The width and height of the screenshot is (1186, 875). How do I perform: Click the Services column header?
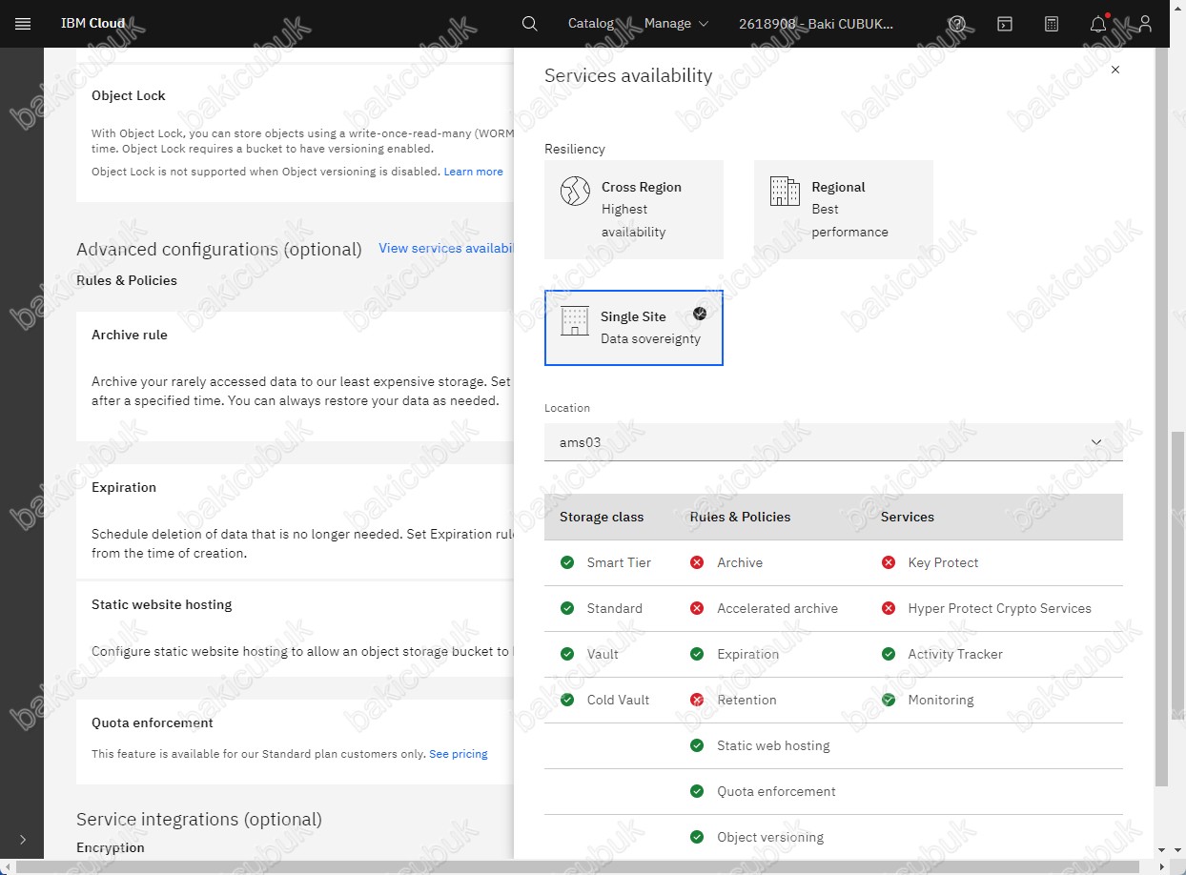[908, 517]
